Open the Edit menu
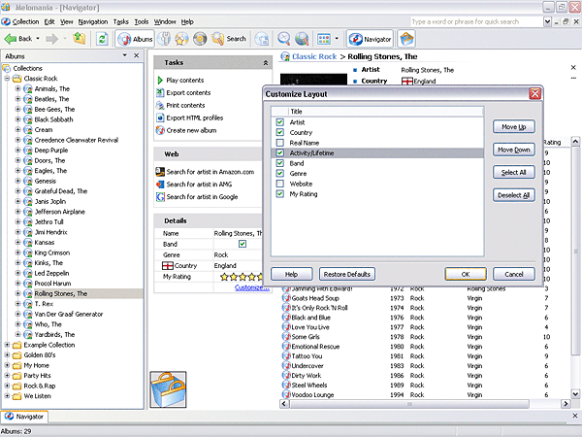Viewport: 582px width, 437px height. click(x=49, y=21)
